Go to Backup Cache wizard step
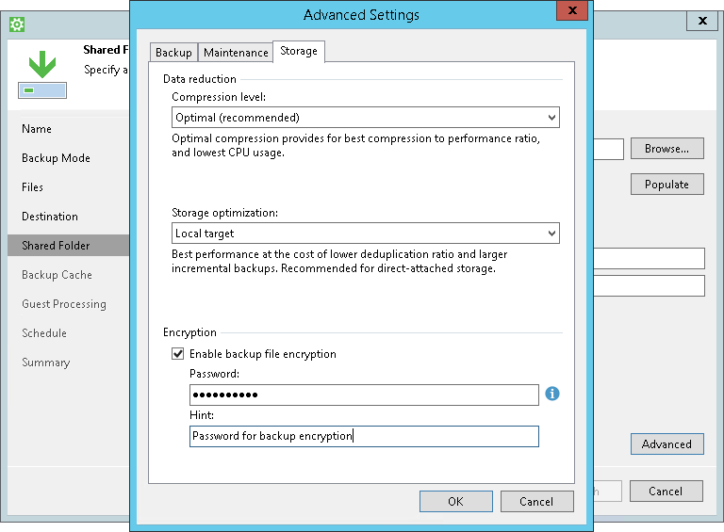 pyautogui.click(x=57, y=275)
